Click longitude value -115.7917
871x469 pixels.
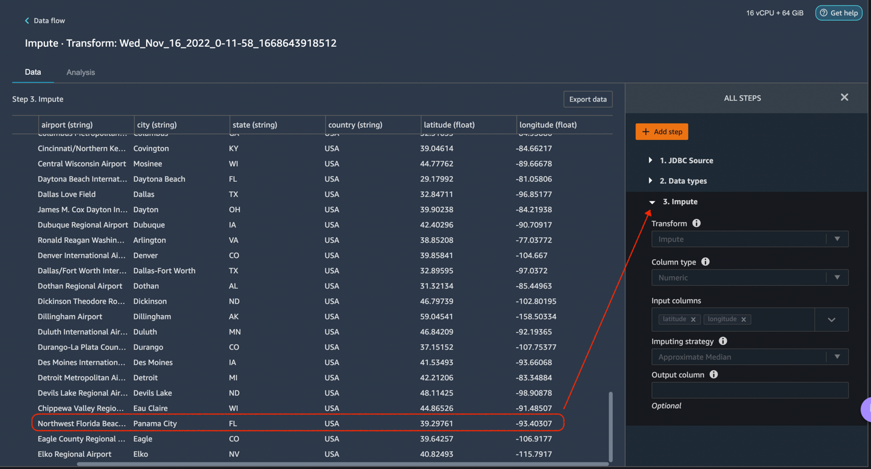[x=534, y=454]
